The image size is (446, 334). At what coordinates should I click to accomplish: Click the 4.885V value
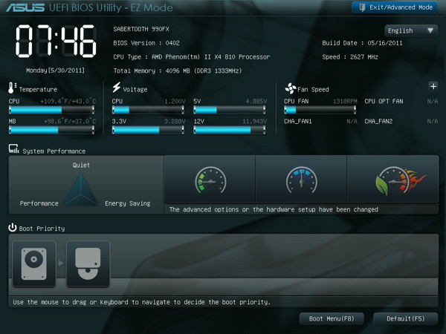point(256,101)
